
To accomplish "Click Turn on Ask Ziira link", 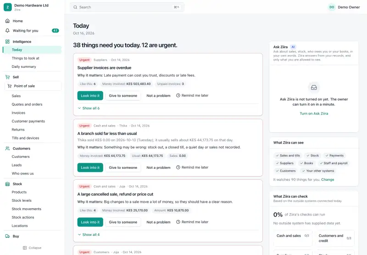I will pyautogui.click(x=314, y=113).
